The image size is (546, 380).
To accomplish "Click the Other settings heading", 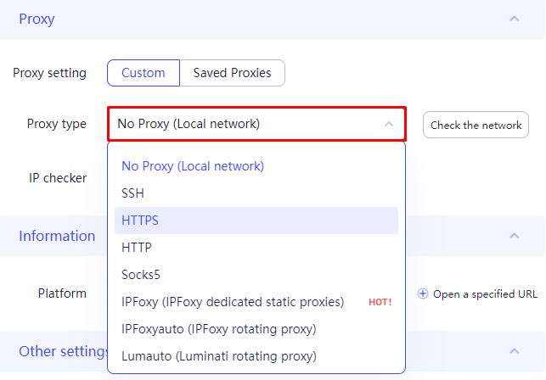I will pyautogui.click(x=63, y=351).
